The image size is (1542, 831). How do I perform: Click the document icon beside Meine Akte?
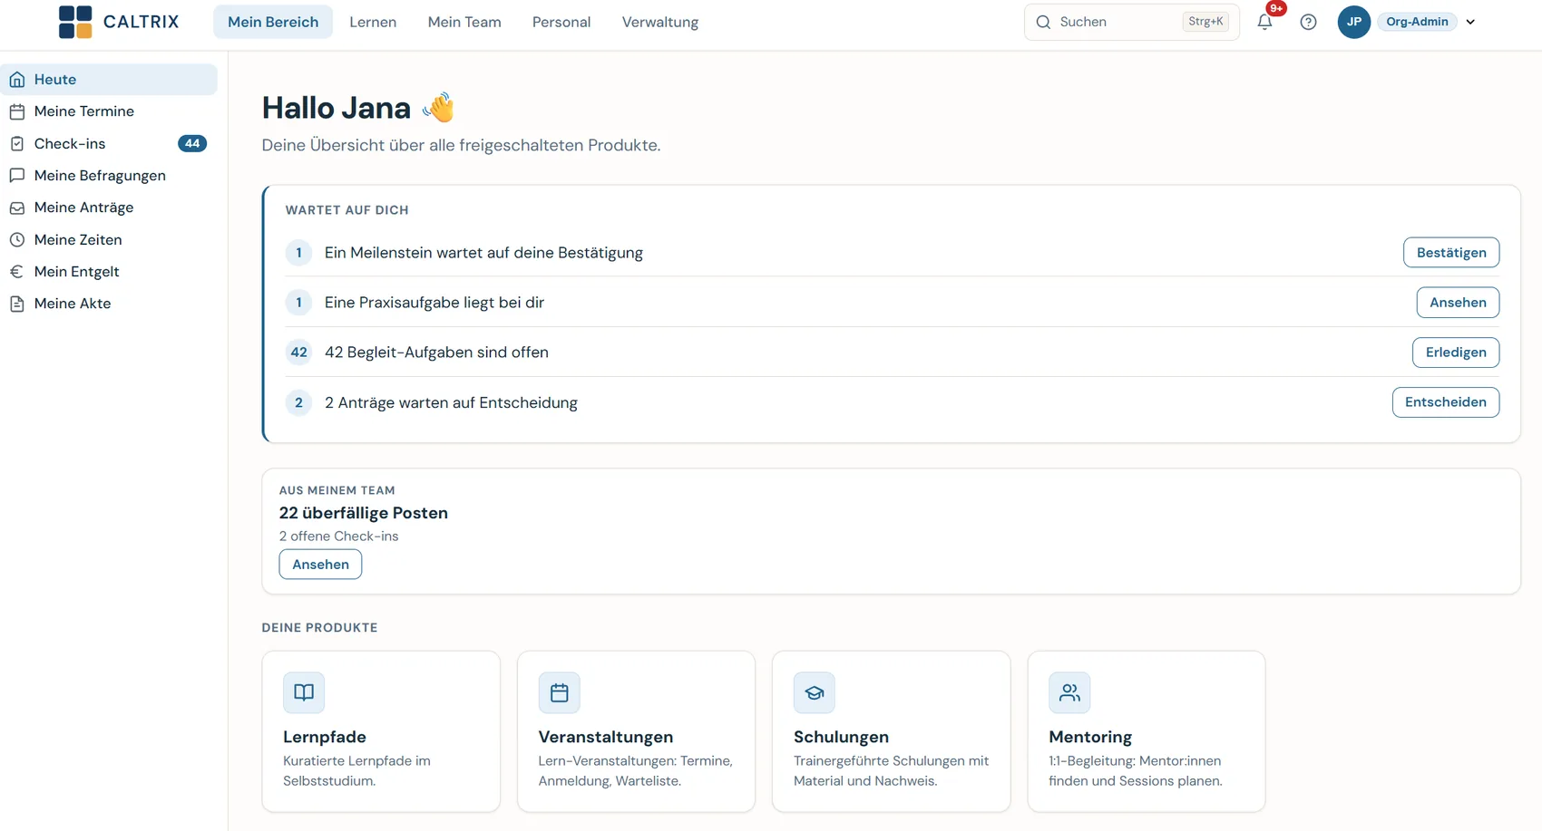point(17,304)
